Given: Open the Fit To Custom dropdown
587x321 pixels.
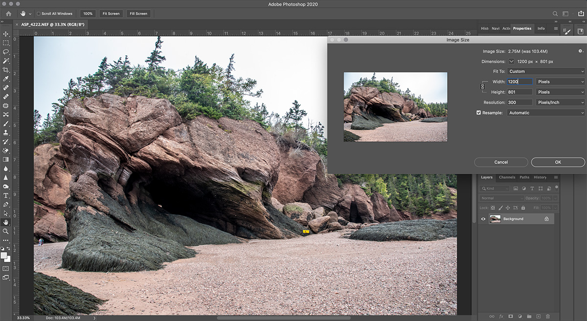Looking at the screenshot, I should (545, 71).
